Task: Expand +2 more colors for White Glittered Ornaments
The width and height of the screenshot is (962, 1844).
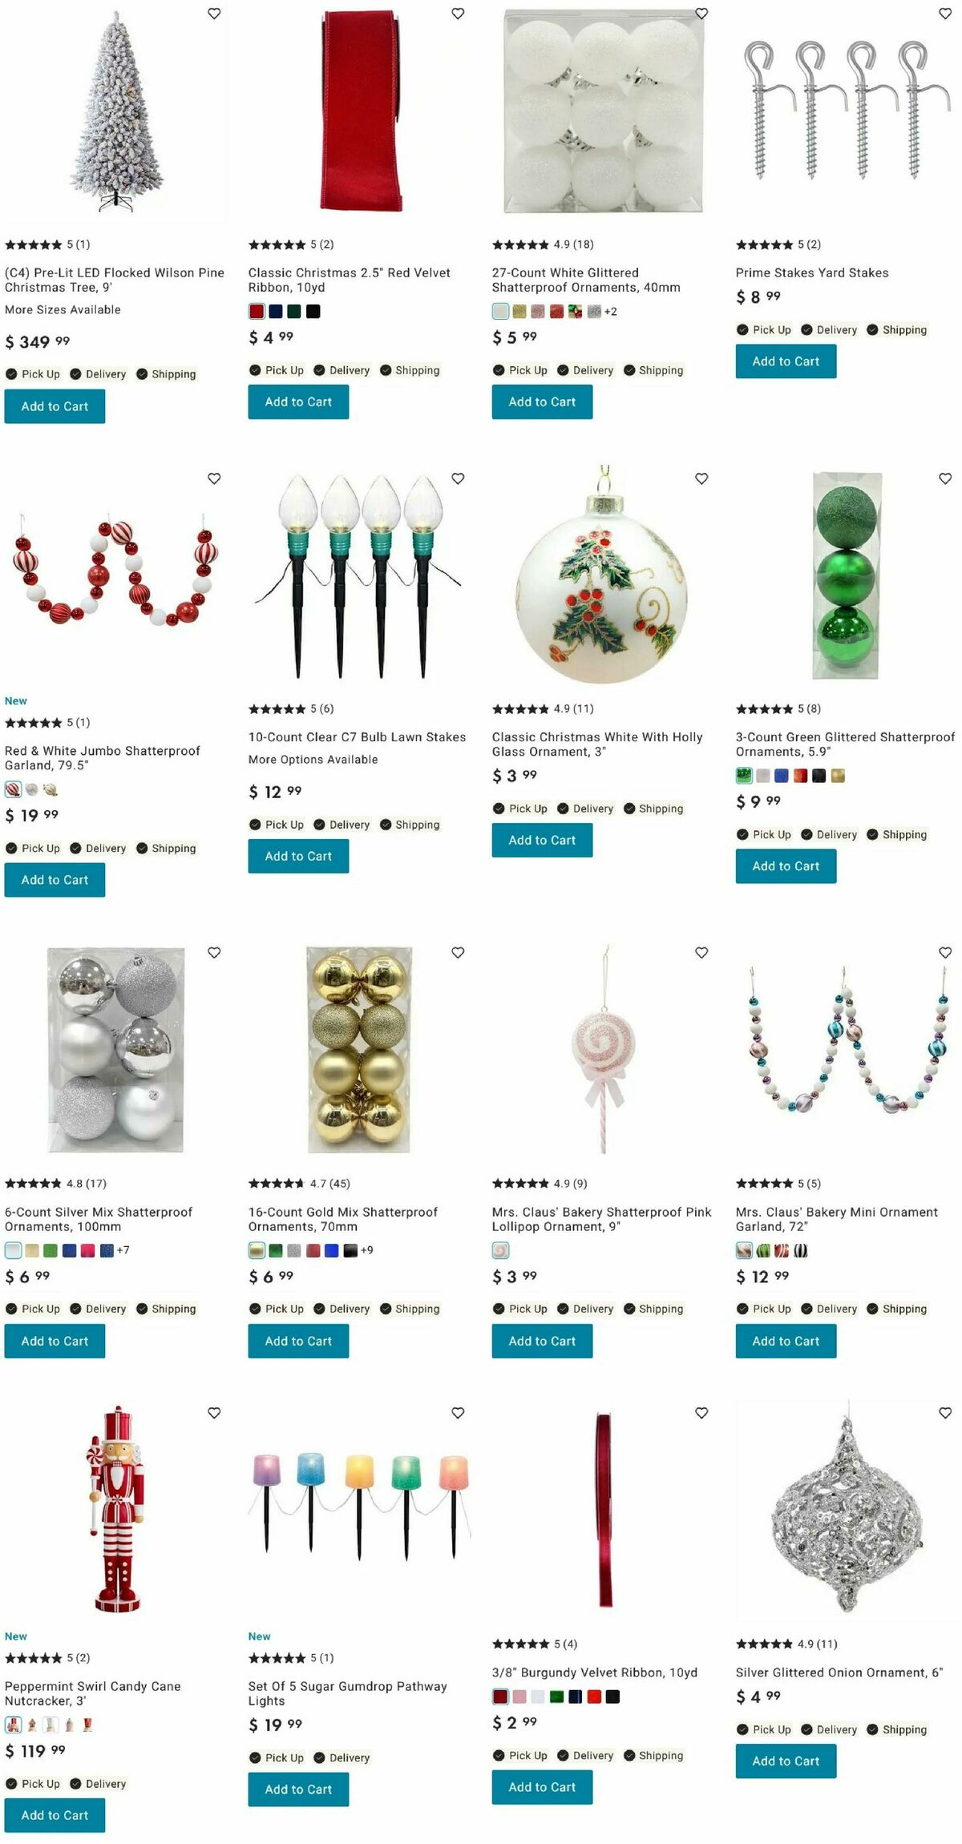Action: click(611, 311)
